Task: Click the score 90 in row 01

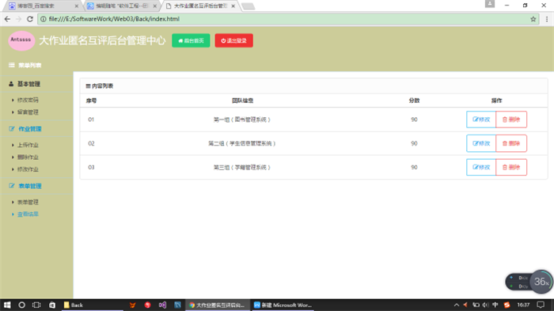Action: click(x=414, y=119)
